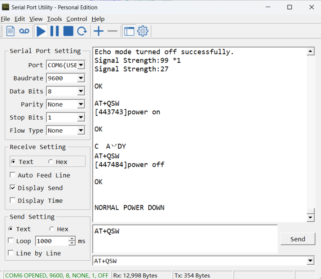The width and height of the screenshot is (321, 279).
Task: Enable Auto Feed Line checkbox
Action: (13, 175)
